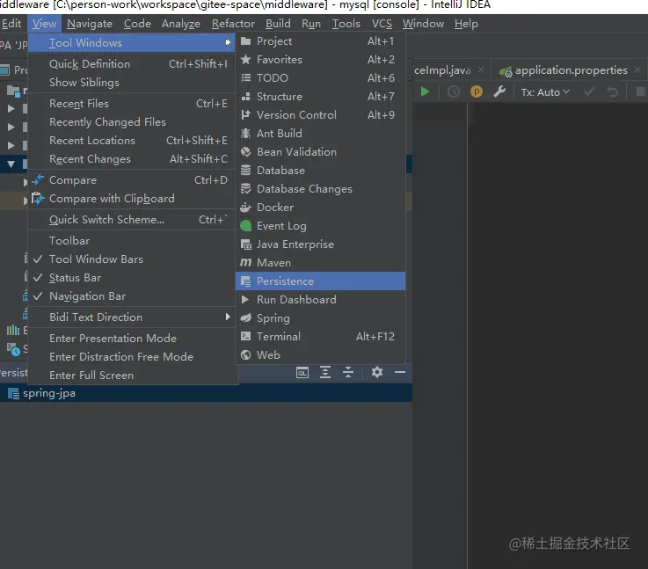
Task: Click the Favorites star icon
Action: [x=245, y=60]
